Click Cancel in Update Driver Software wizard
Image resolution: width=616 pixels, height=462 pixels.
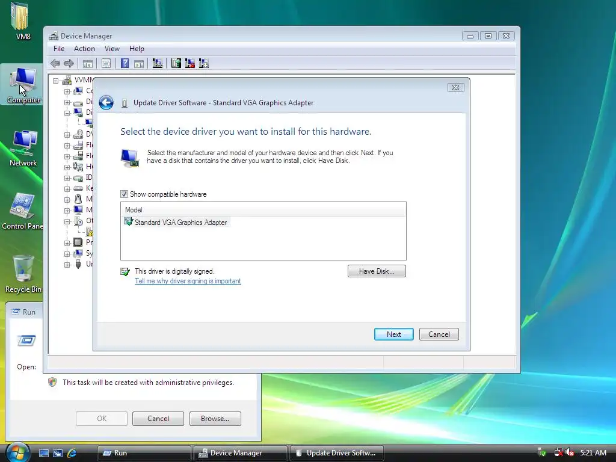tap(439, 334)
